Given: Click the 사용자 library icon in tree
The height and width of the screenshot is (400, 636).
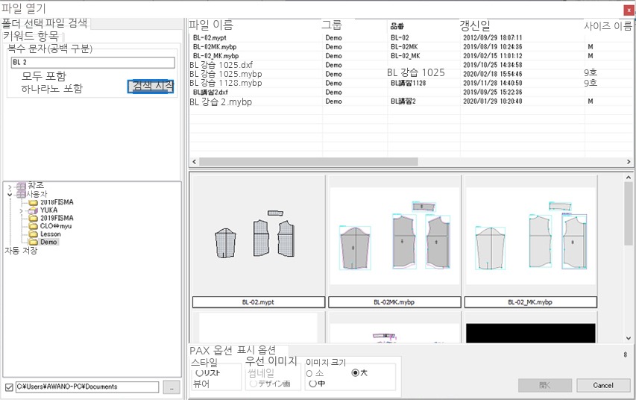Looking at the screenshot, I should (x=21, y=195).
